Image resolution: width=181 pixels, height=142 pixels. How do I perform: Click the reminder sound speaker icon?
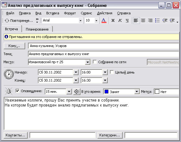pos(77,92)
